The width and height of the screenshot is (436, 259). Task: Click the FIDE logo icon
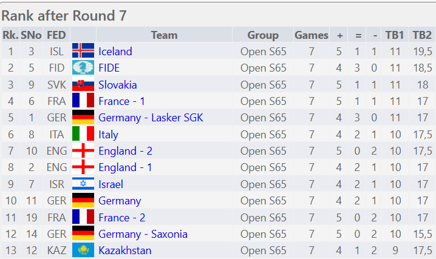click(x=83, y=68)
